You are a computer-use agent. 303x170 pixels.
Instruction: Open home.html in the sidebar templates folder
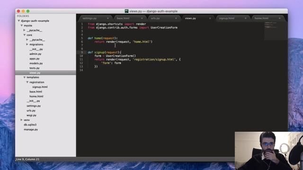36,96
